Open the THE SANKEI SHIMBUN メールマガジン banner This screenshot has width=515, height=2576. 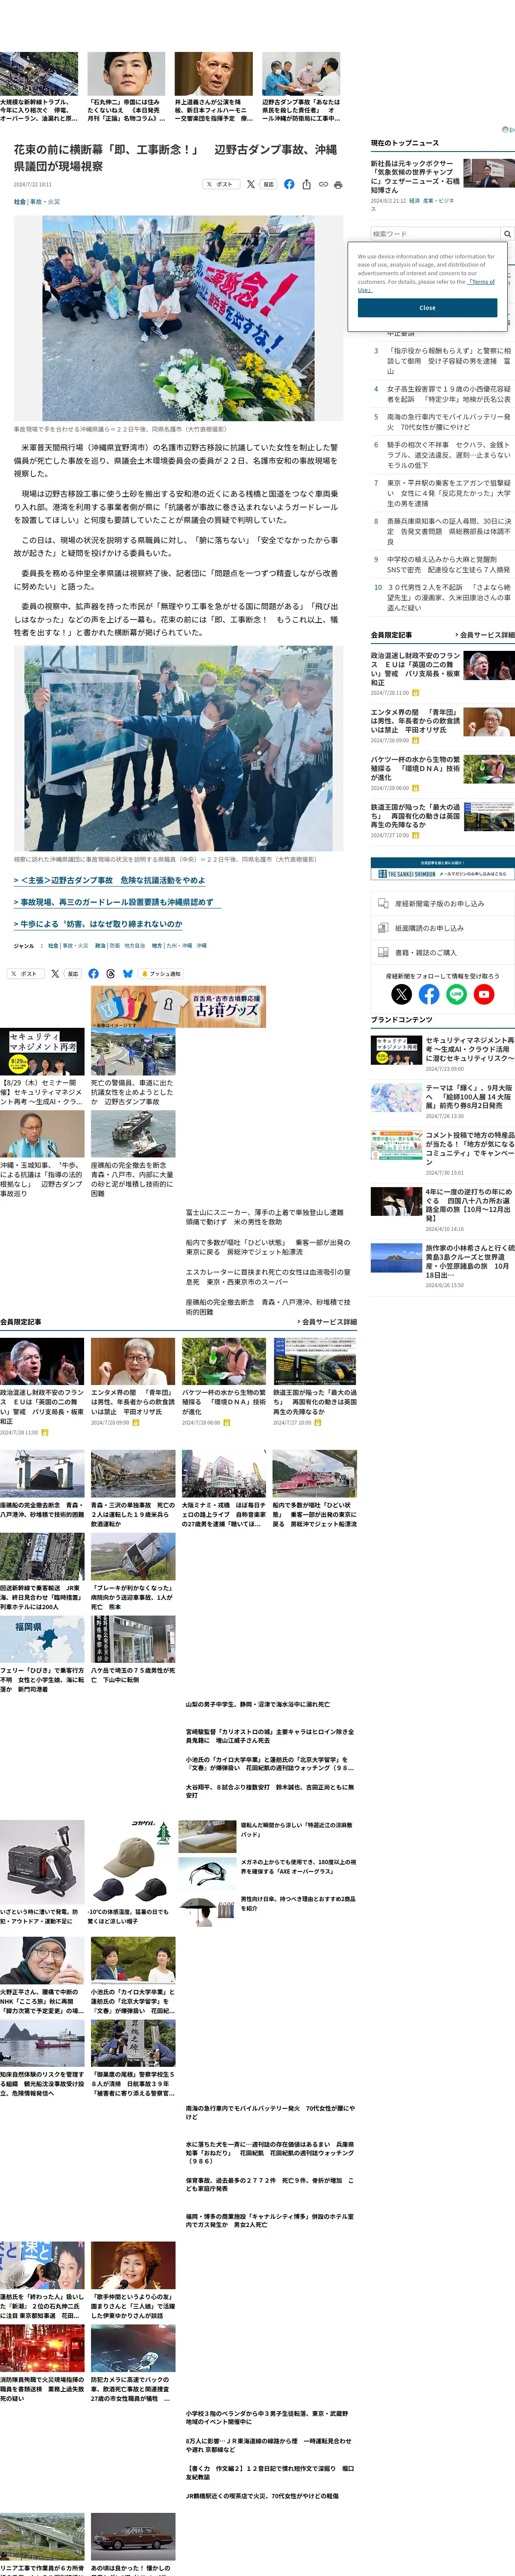[x=443, y=868]
